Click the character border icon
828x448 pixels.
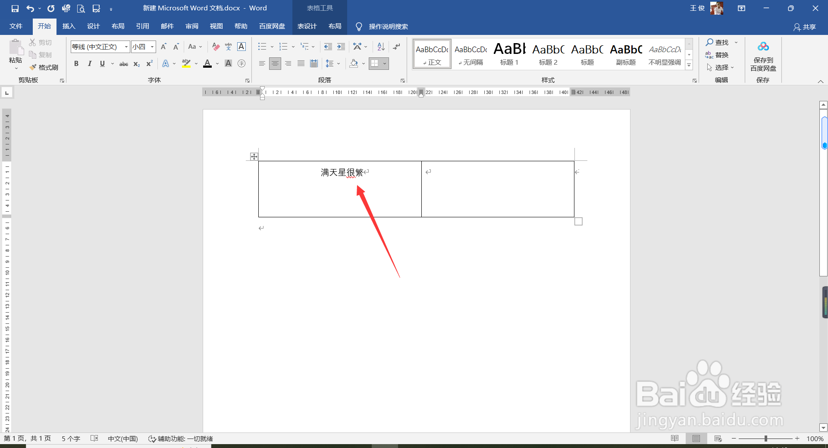pyautogui.click(x=241, y=47)
